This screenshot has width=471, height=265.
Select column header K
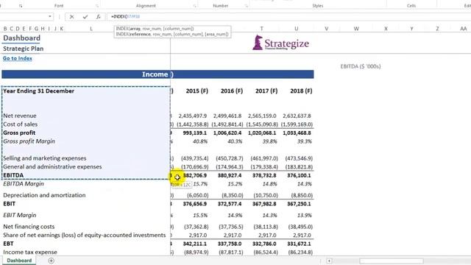(x=61, y=29)
